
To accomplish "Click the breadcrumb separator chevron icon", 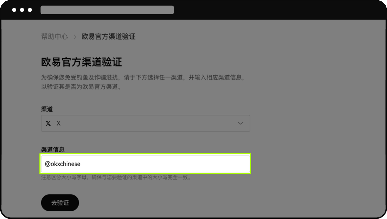I will point(75,37).
